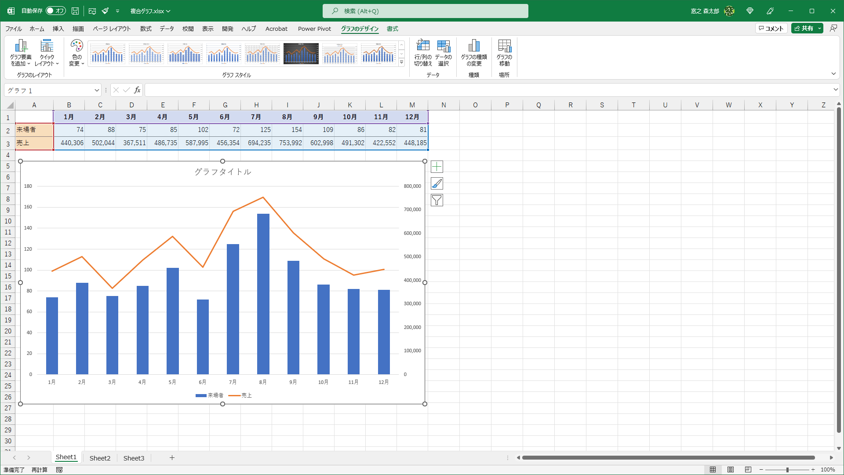The width and height of the screenshot is (844, 475).
Task: Switch to Page Layout view
Action: click(730, 470)
